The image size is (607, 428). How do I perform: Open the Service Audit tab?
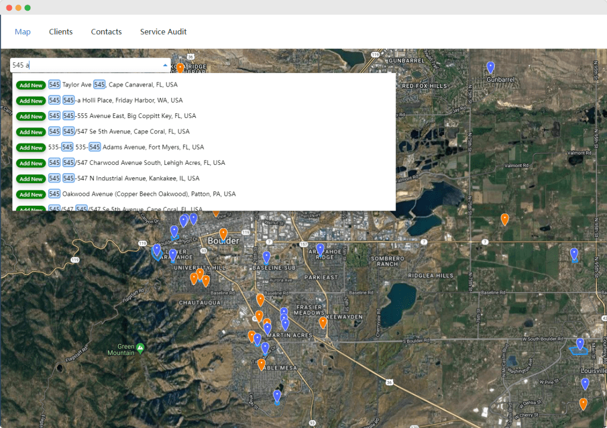click(x=163, y=31)
